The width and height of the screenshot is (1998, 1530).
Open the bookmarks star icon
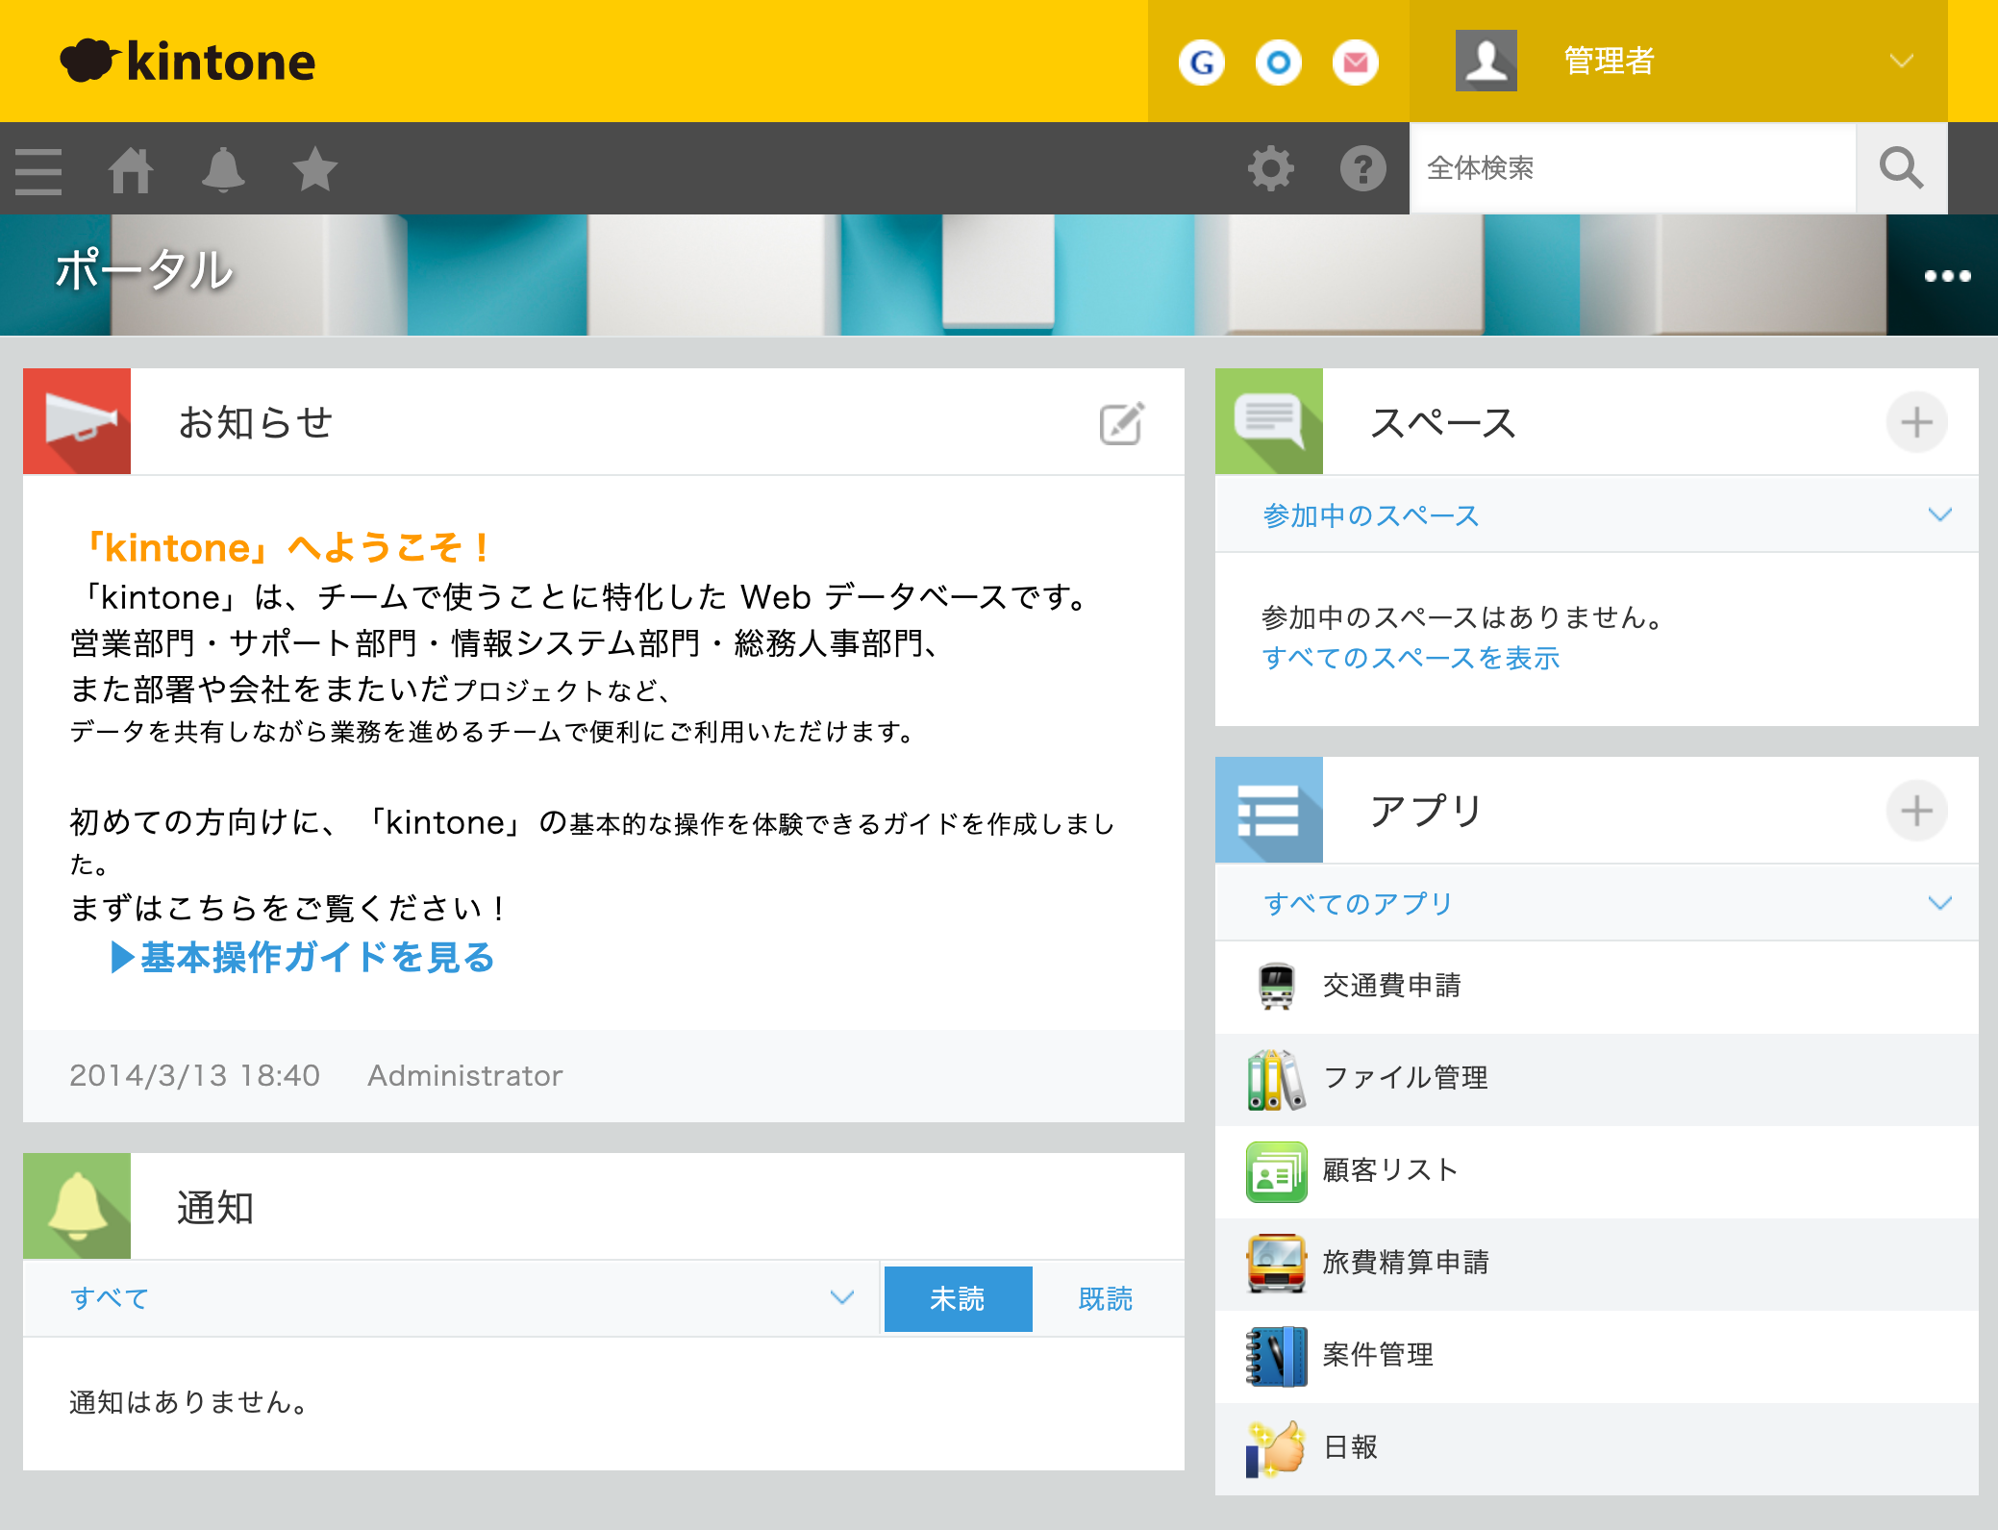pos(315,170)
